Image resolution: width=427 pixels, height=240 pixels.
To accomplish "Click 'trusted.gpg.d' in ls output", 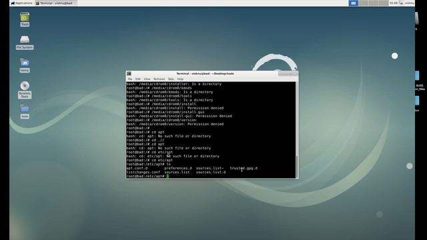I will [244, 168].
